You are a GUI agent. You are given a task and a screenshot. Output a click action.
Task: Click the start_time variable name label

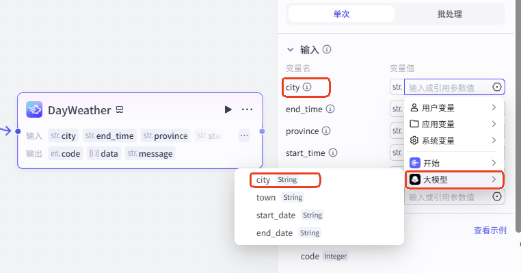[306, 153]
